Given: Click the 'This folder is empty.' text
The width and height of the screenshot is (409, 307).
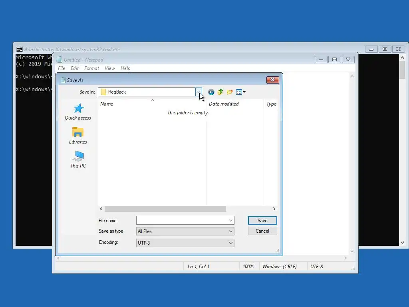Looking at the screenshot, I should pos(188,113).
